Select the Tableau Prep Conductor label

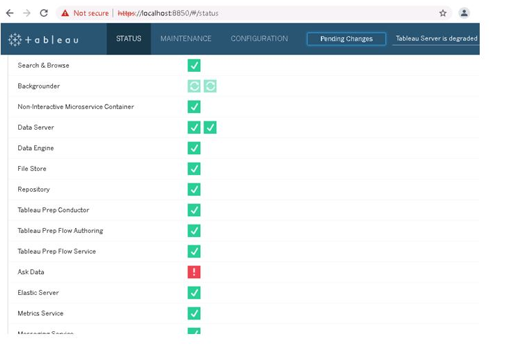pyautogui.click(x=53, y=210)
